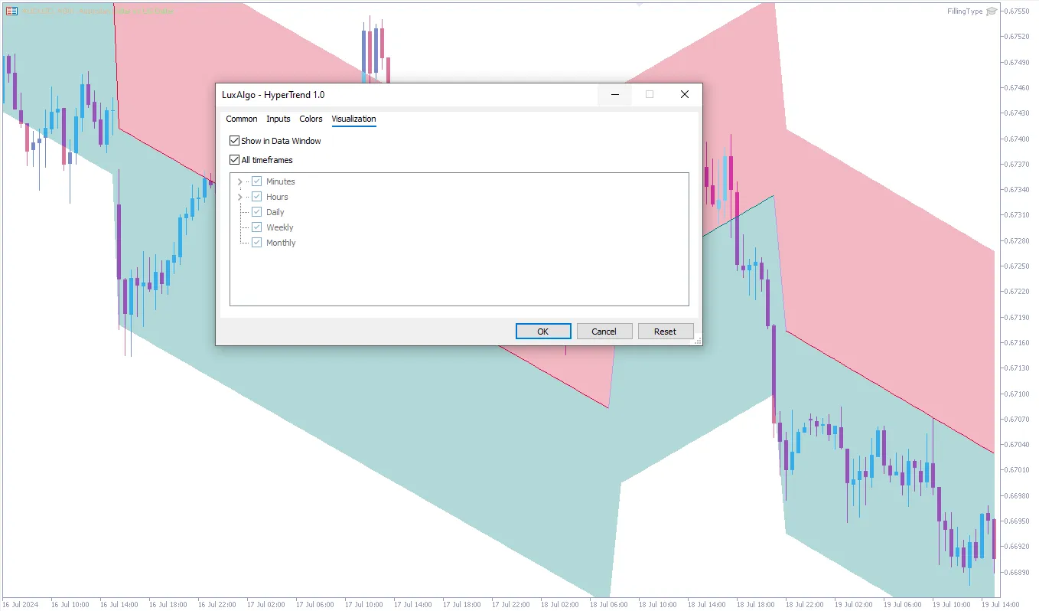The width and height of the screenshot is (1039, 611).
Task: Click the FillingType graduation cap icon
Action: coord(992,11)
